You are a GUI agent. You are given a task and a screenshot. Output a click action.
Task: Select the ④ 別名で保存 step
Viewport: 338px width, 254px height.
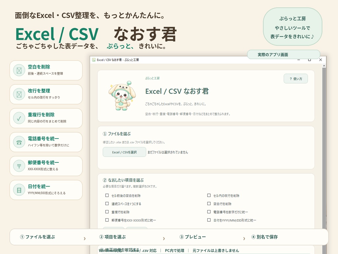coord(264,237)
